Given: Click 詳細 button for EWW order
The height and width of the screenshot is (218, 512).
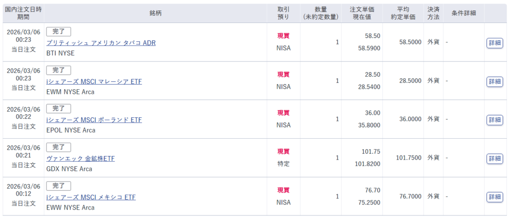Looking at the screenshot, I should [x=494, y=197].
